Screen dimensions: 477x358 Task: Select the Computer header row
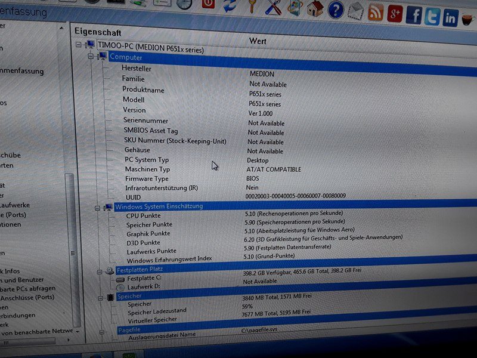point(292,64)
